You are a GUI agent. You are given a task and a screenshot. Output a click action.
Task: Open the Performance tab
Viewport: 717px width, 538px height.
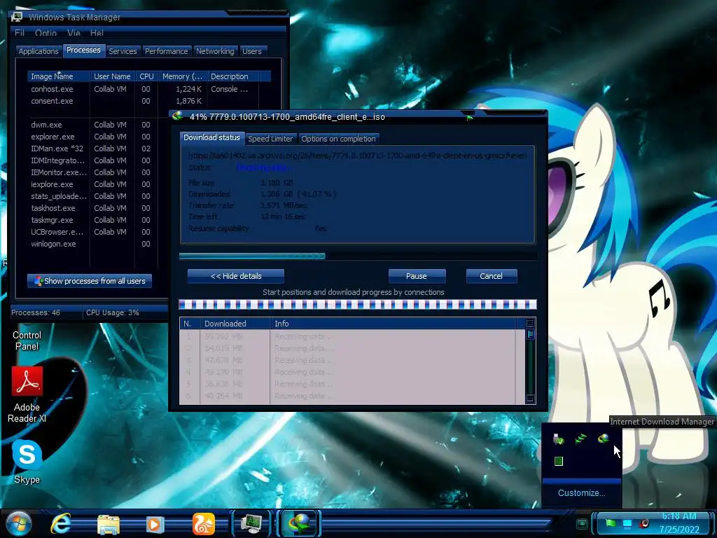(167, 51)
